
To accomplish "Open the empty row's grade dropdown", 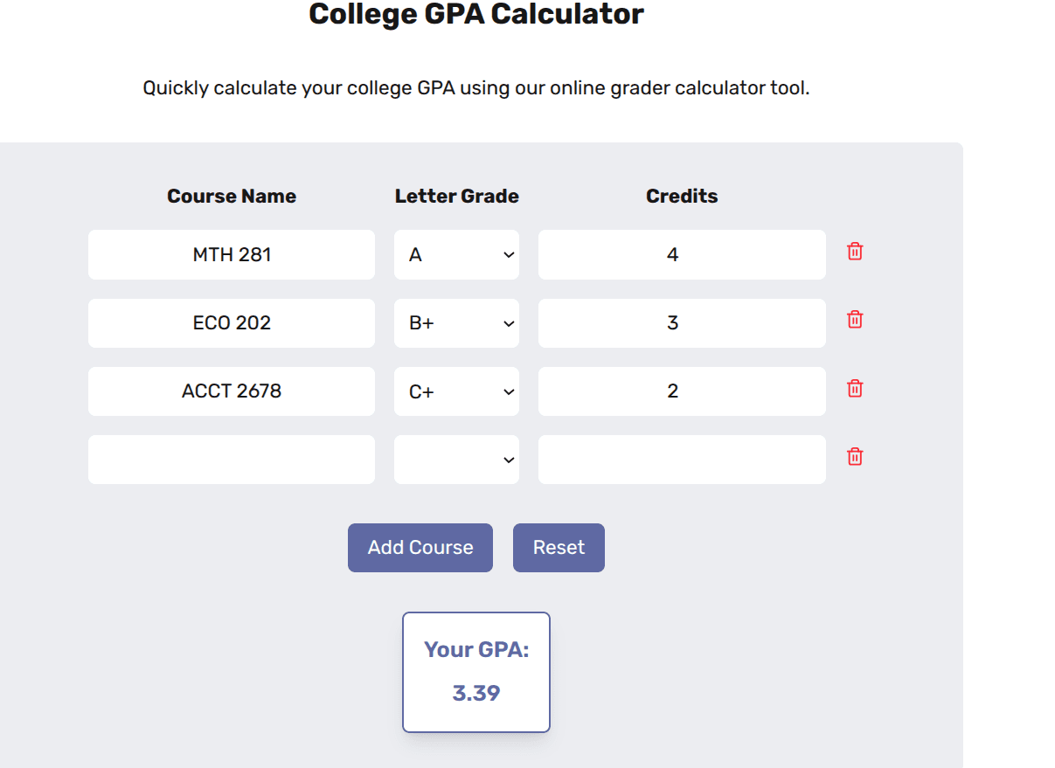I will pyautogui.click(x=456, y=459).
